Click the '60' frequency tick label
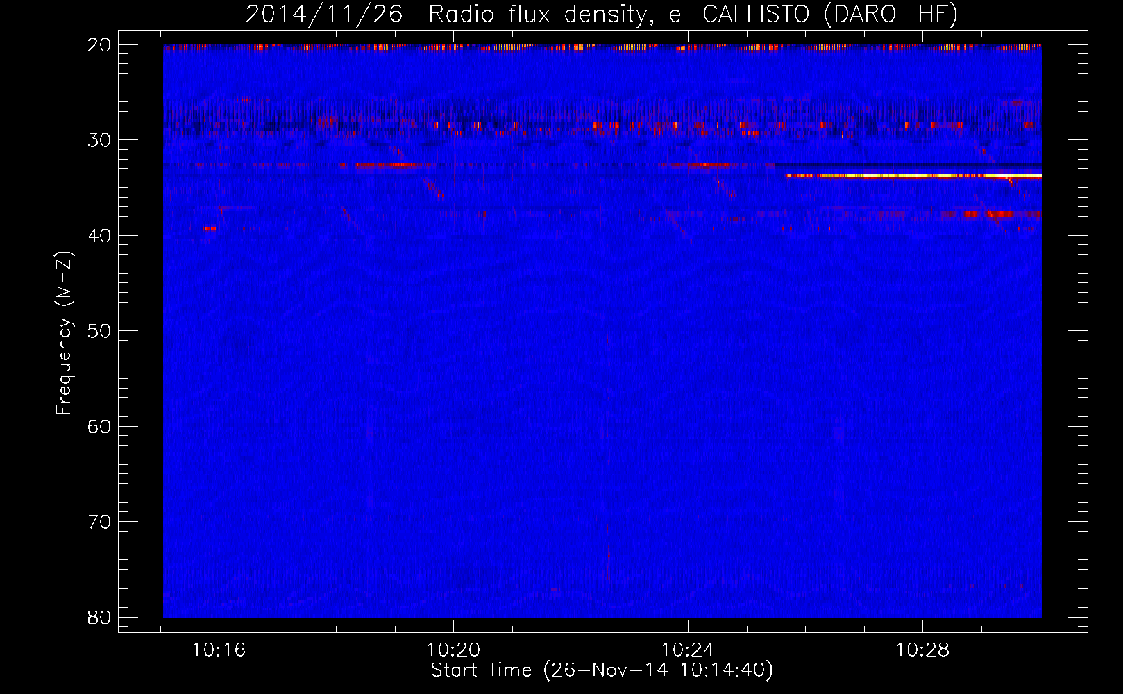The image size is (1123, 694). (99, 426)
